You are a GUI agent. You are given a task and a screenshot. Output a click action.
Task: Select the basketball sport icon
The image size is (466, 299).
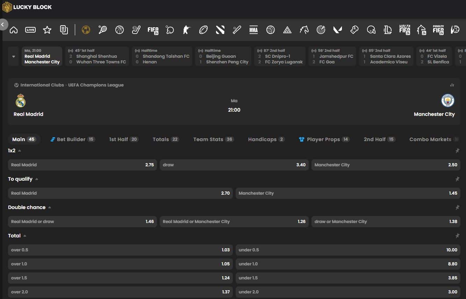coord(120,30)
